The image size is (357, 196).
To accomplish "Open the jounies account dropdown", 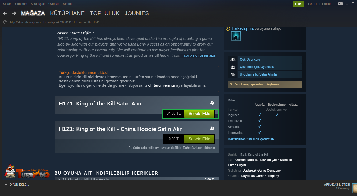I will [327, 4].
